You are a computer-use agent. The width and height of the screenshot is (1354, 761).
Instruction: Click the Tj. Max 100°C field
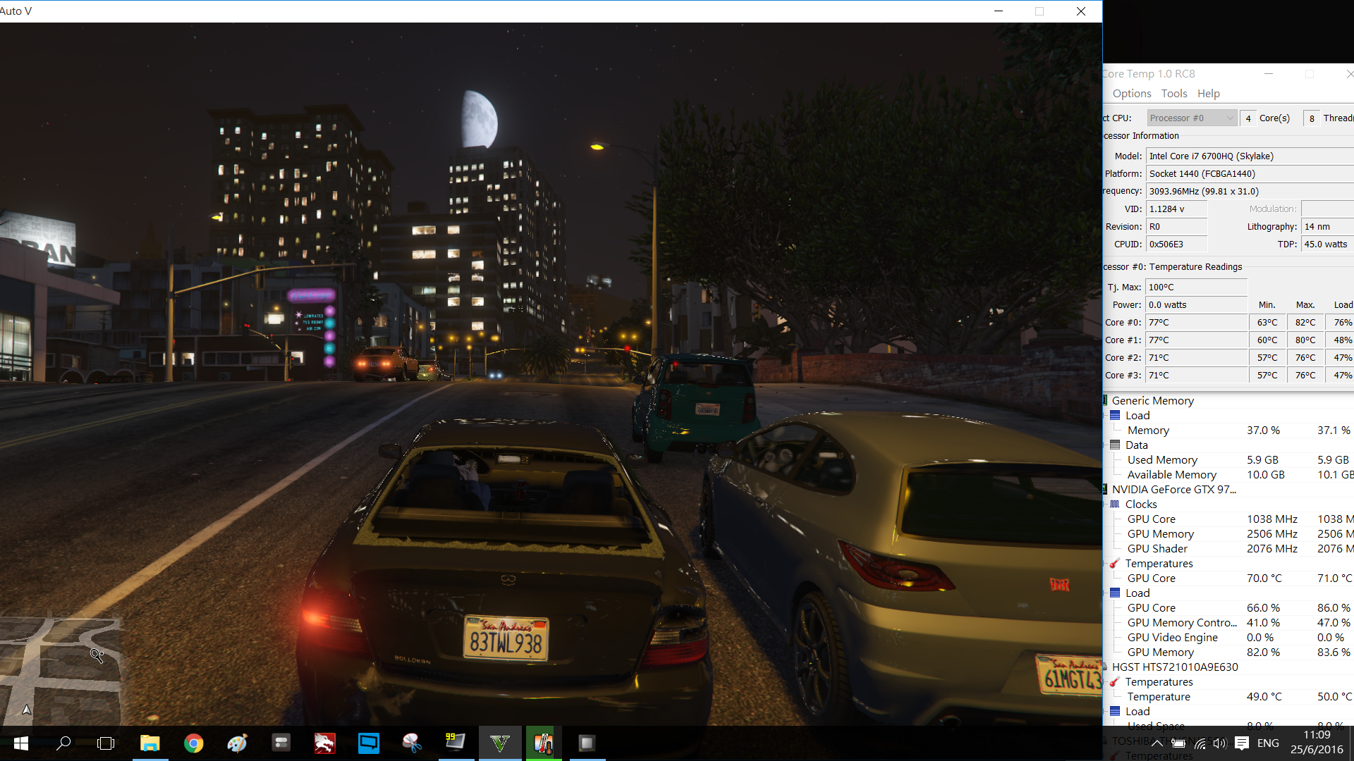coord(1196,287)
